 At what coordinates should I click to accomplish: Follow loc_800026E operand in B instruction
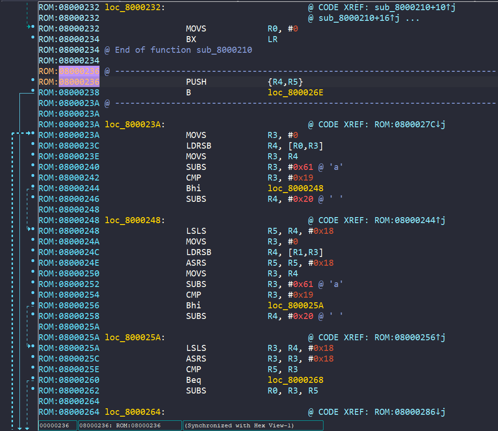[295, 93]
